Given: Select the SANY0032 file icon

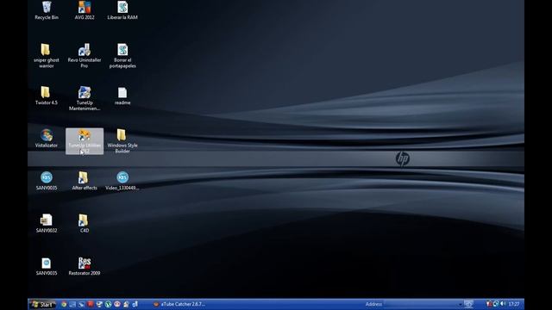Looking at the screenshot, I should pos(46,224).
